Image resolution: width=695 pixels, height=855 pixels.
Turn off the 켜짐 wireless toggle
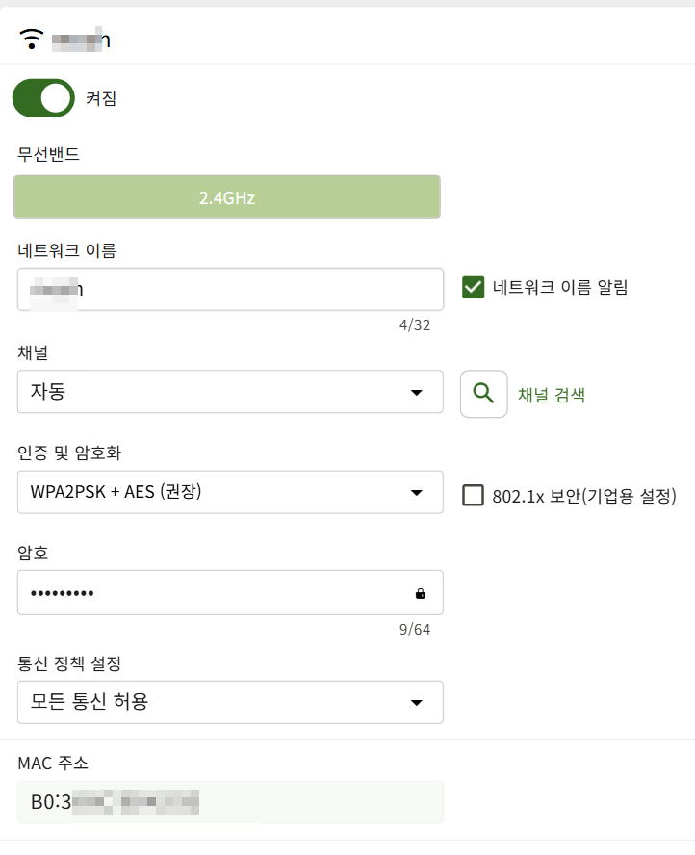tap(43, 98)
